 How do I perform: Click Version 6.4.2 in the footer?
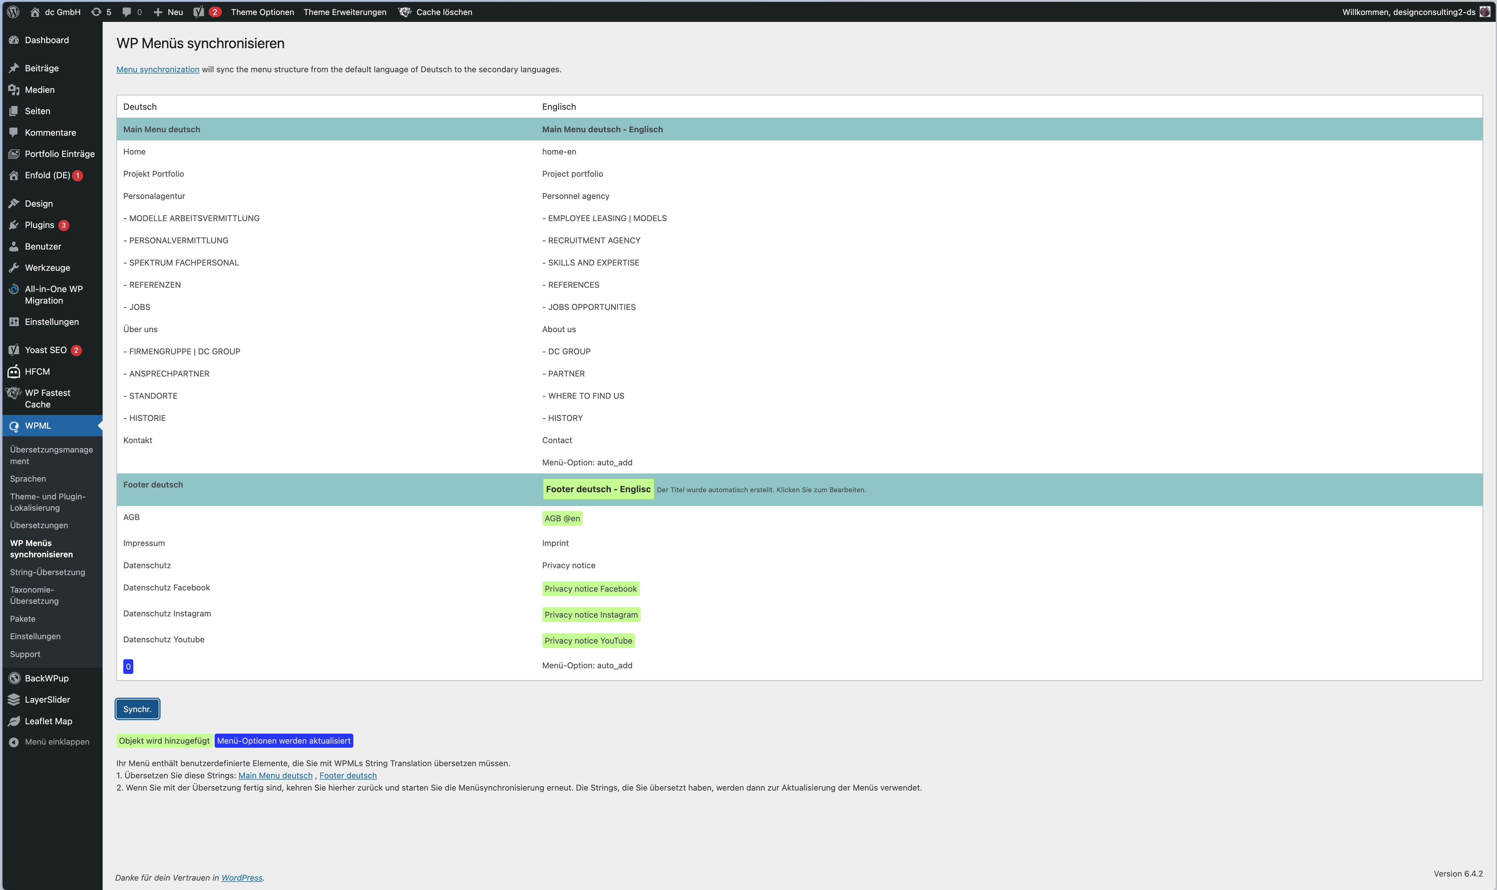click(1458, 874)
